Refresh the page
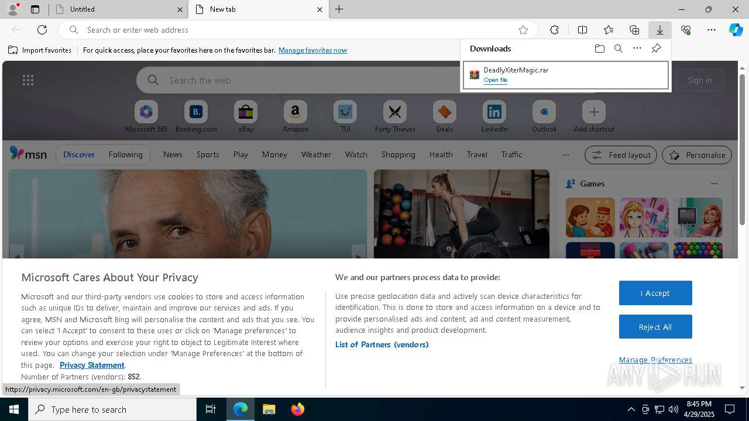 click(42, 30)
